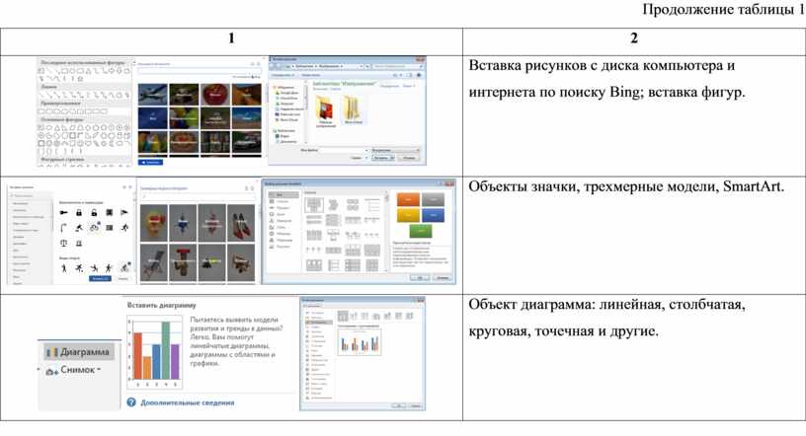Click the colored bar chart preview in tooltip
The height and width of the screenshot is (436, 806).
(155, 351)
